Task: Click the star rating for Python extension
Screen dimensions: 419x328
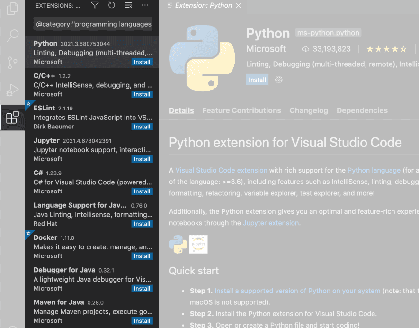Action: coord(386,49)
